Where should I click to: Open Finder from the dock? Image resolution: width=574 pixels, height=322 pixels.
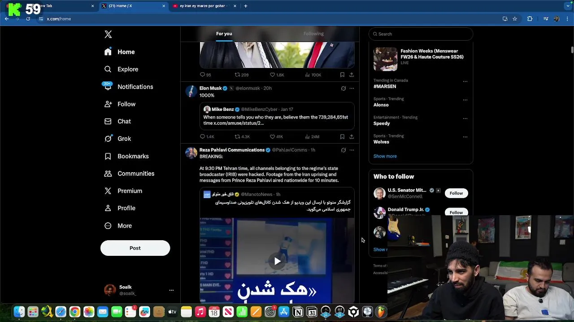(x=19, y=312)
